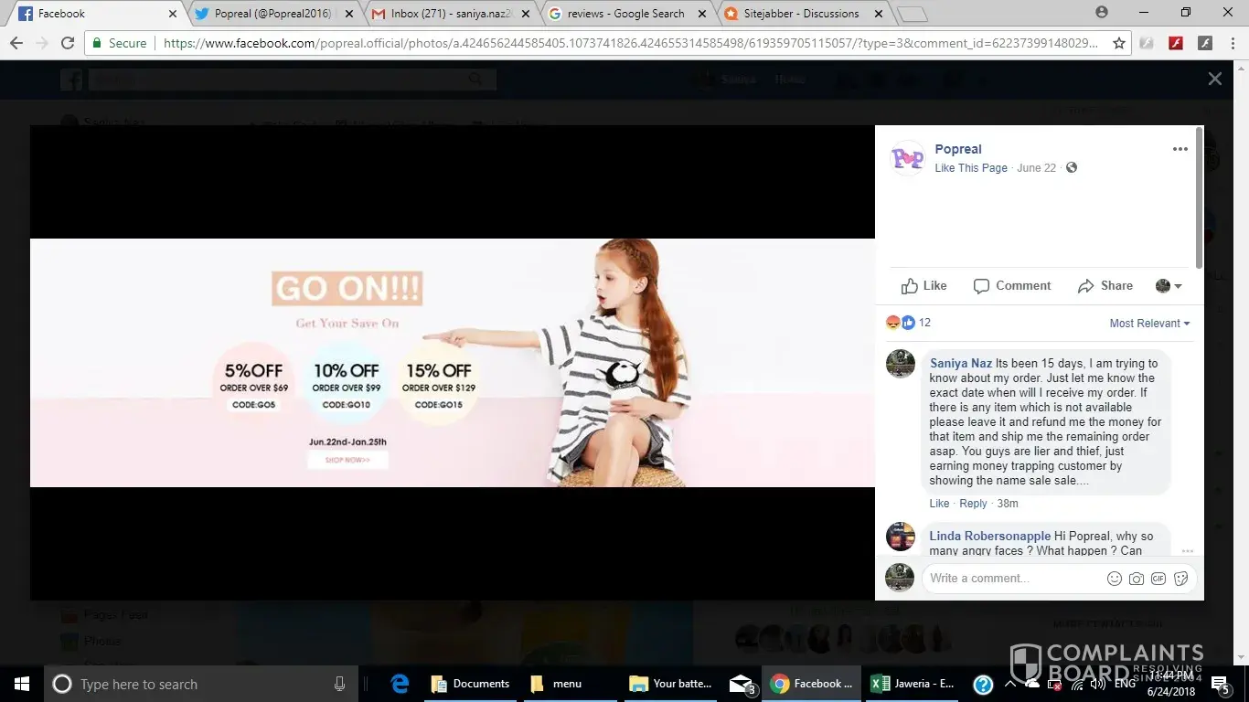Open Microsoft Edge from the taskbar
The height and width of the screenshot is (702, 1249).
pyautogui.click(x=400, y=684)
